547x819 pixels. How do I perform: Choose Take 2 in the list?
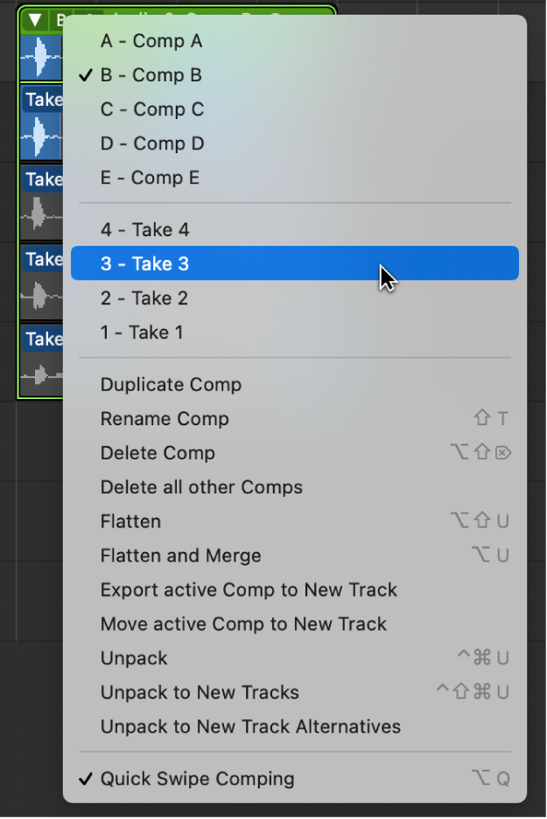[x=144, y=298]
